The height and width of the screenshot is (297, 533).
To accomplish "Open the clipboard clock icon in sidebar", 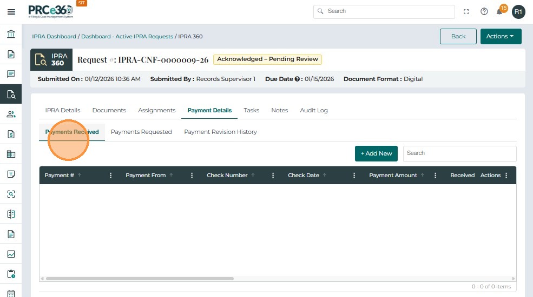I will pos(11,274).
